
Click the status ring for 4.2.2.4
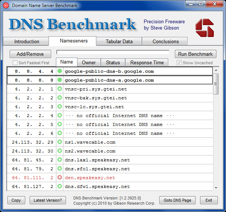[x=60, y=115]
